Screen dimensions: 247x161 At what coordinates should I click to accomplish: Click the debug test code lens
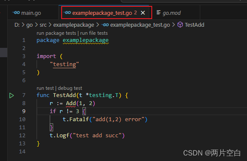70,88
